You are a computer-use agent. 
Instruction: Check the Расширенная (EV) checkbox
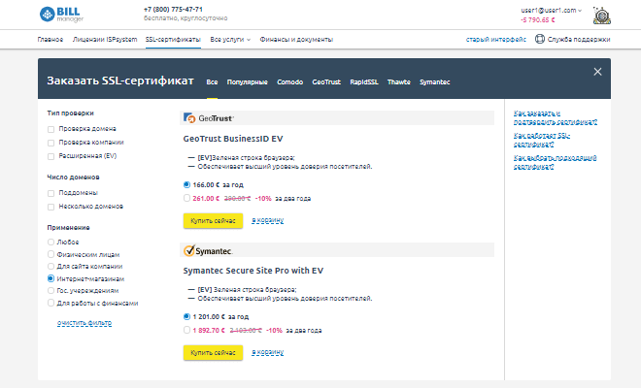point(51,156)
